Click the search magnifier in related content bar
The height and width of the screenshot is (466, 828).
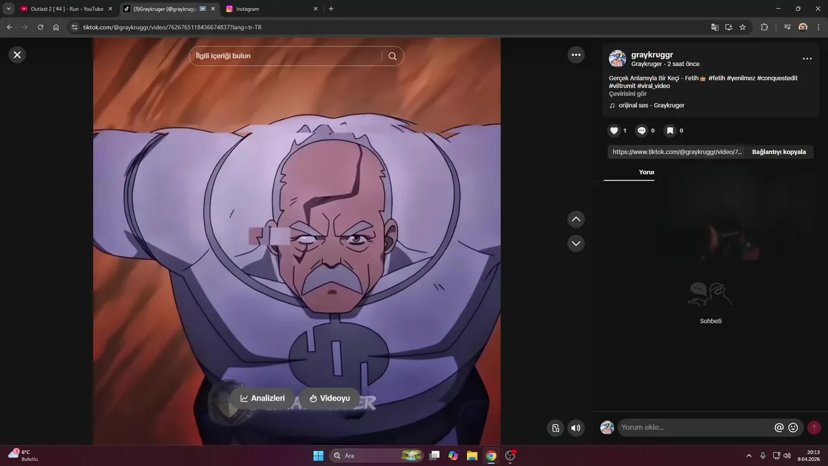tap(392, 56)
